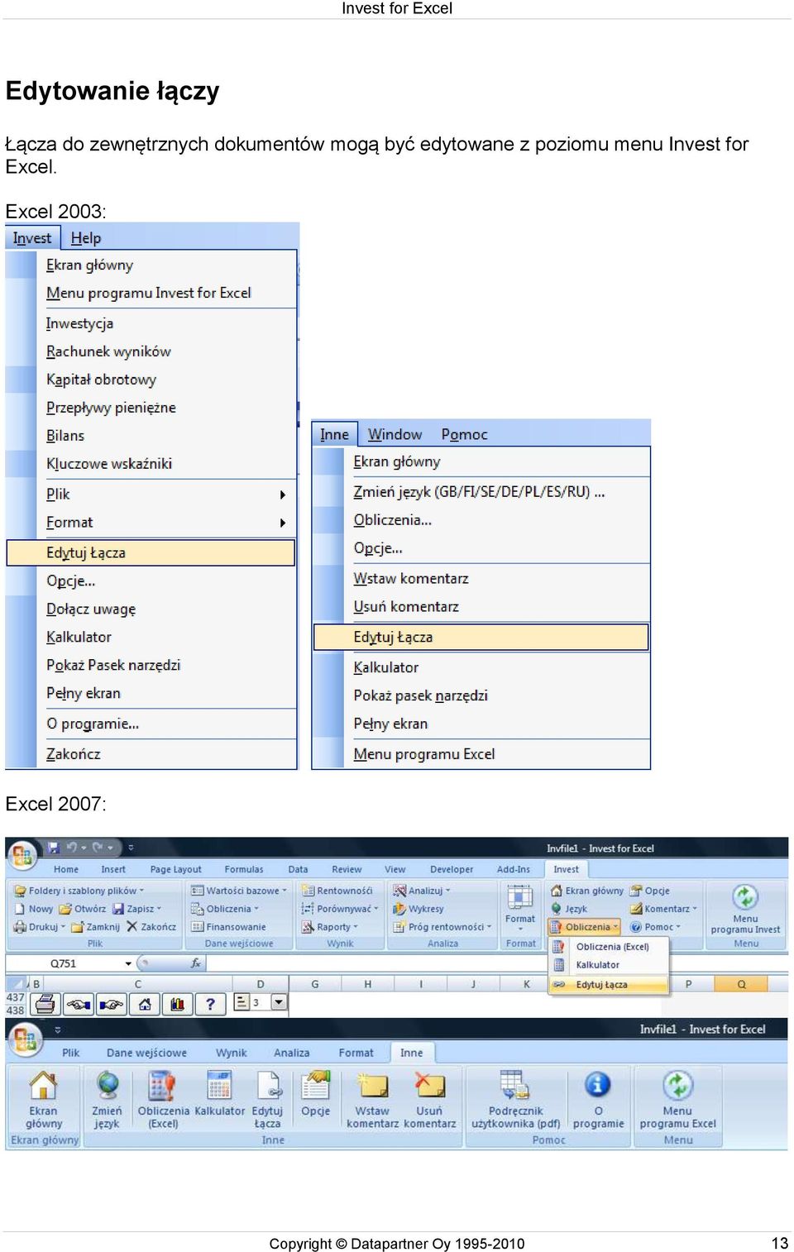Image resolution: width=794 pixels, height=1252 pixels.
Task: Open the Add-Ins ribbon tab
Action: [x=513, y=869]
